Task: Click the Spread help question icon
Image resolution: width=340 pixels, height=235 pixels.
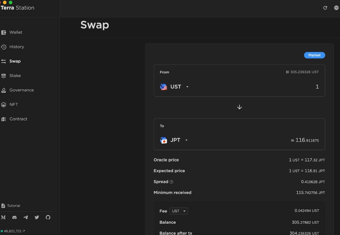Action: click(x=172, y=182)
